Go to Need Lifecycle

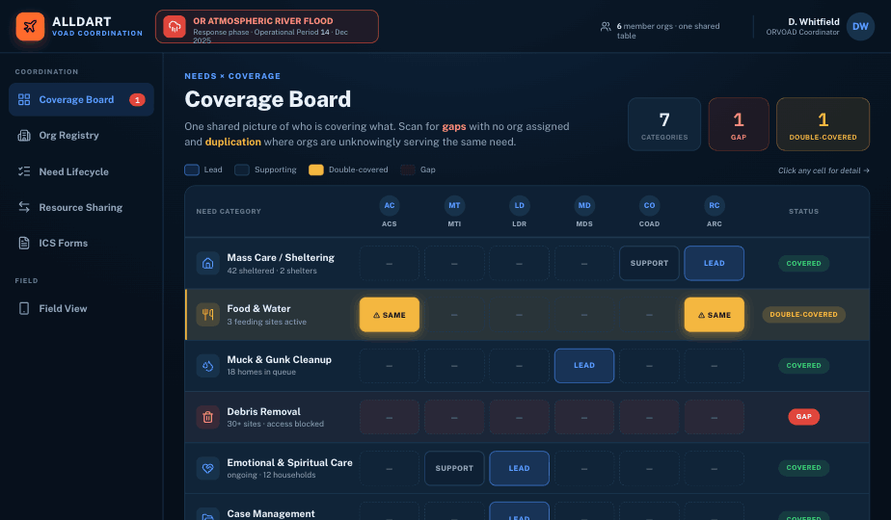(x=81, y=171)
